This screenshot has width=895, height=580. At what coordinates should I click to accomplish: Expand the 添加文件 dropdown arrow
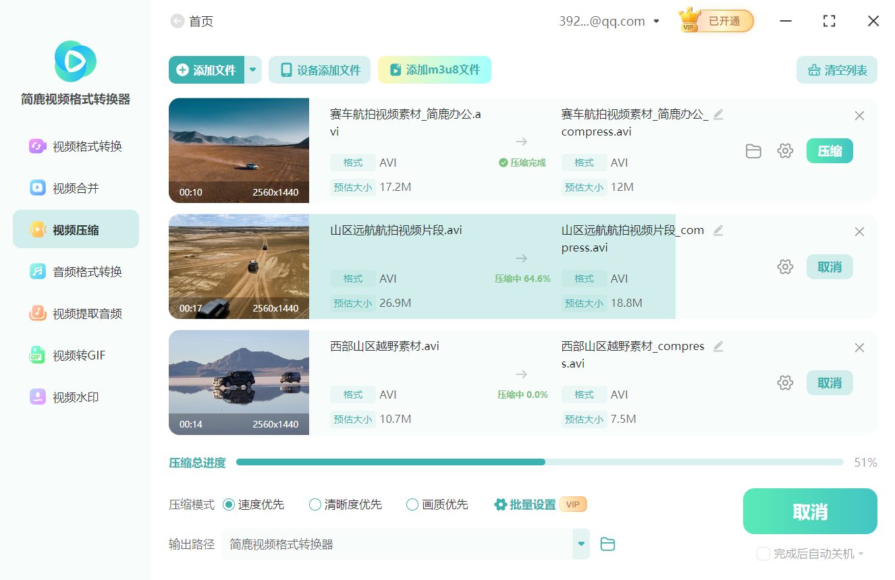tap(252, 69)
